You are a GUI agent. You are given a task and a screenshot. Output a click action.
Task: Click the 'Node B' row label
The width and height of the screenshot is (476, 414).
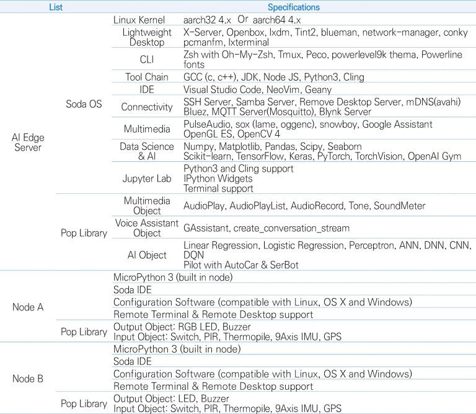tap(28, 379)
